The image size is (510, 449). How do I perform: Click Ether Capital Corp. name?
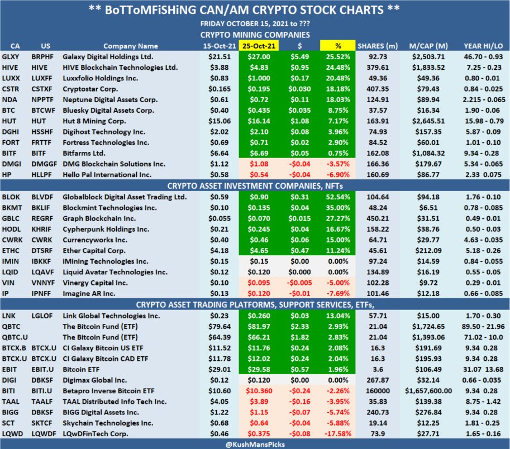[x=94, y=251]
